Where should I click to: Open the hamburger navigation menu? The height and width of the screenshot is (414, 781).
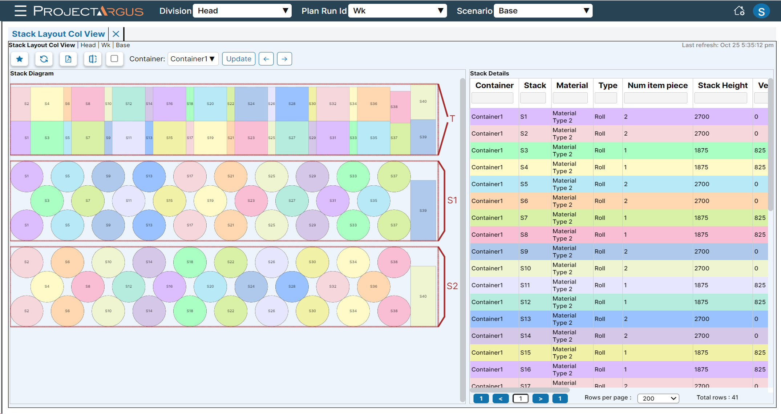pyautogui.click(x=20, y=11)
